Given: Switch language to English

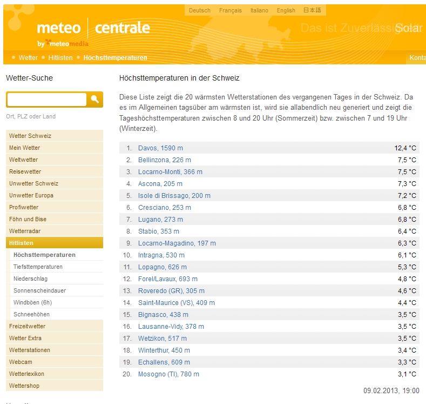Looking at the screenshot, I should 286,10.
